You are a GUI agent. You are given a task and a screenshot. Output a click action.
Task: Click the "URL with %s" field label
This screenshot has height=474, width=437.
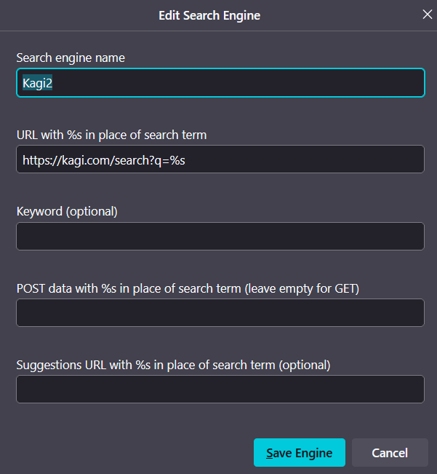tap(111, 135)
